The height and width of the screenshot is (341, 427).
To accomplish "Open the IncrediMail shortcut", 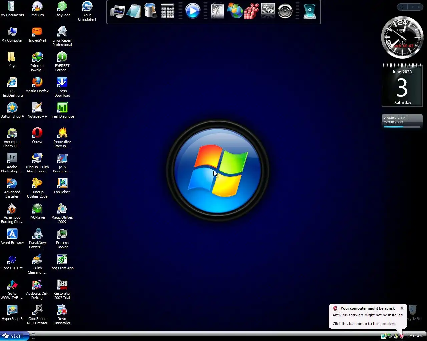I will pos(37,35).
